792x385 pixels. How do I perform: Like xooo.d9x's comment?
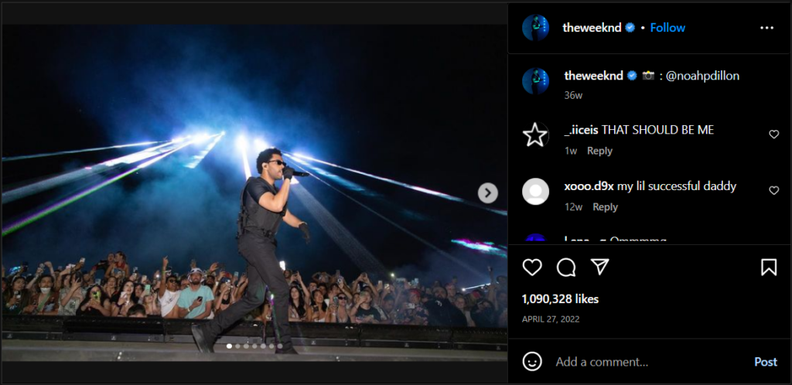773,190
